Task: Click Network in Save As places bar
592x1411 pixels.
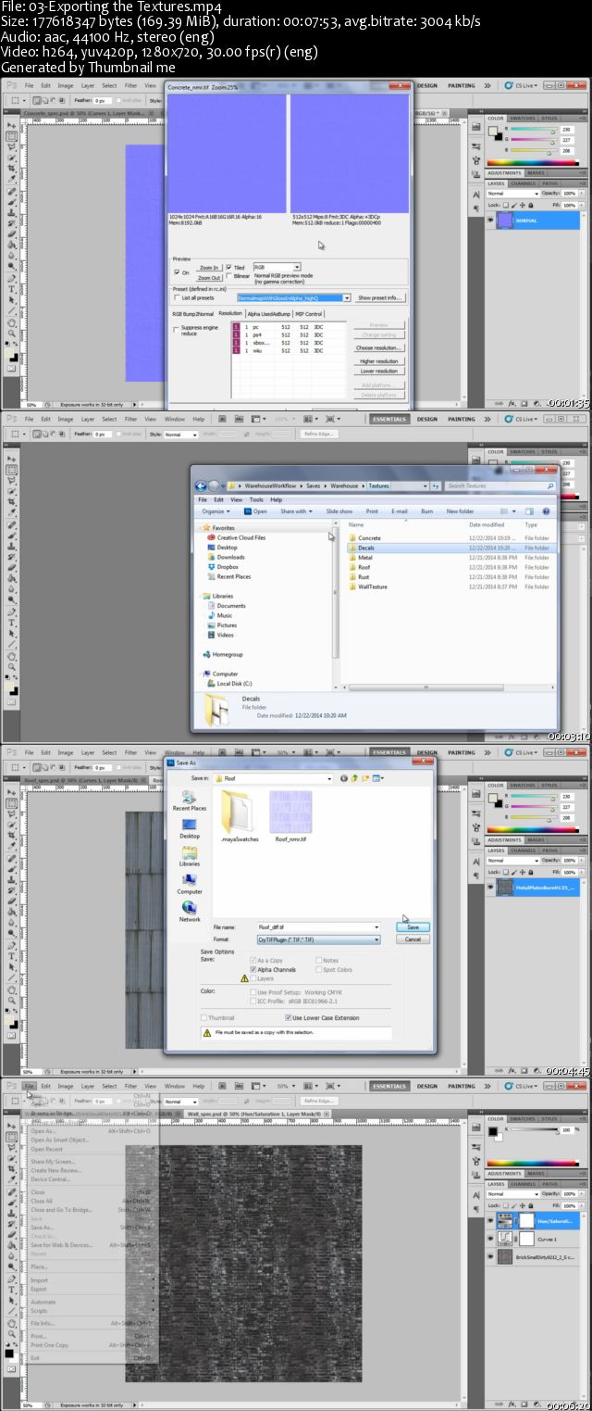Action: pos(190,912)
